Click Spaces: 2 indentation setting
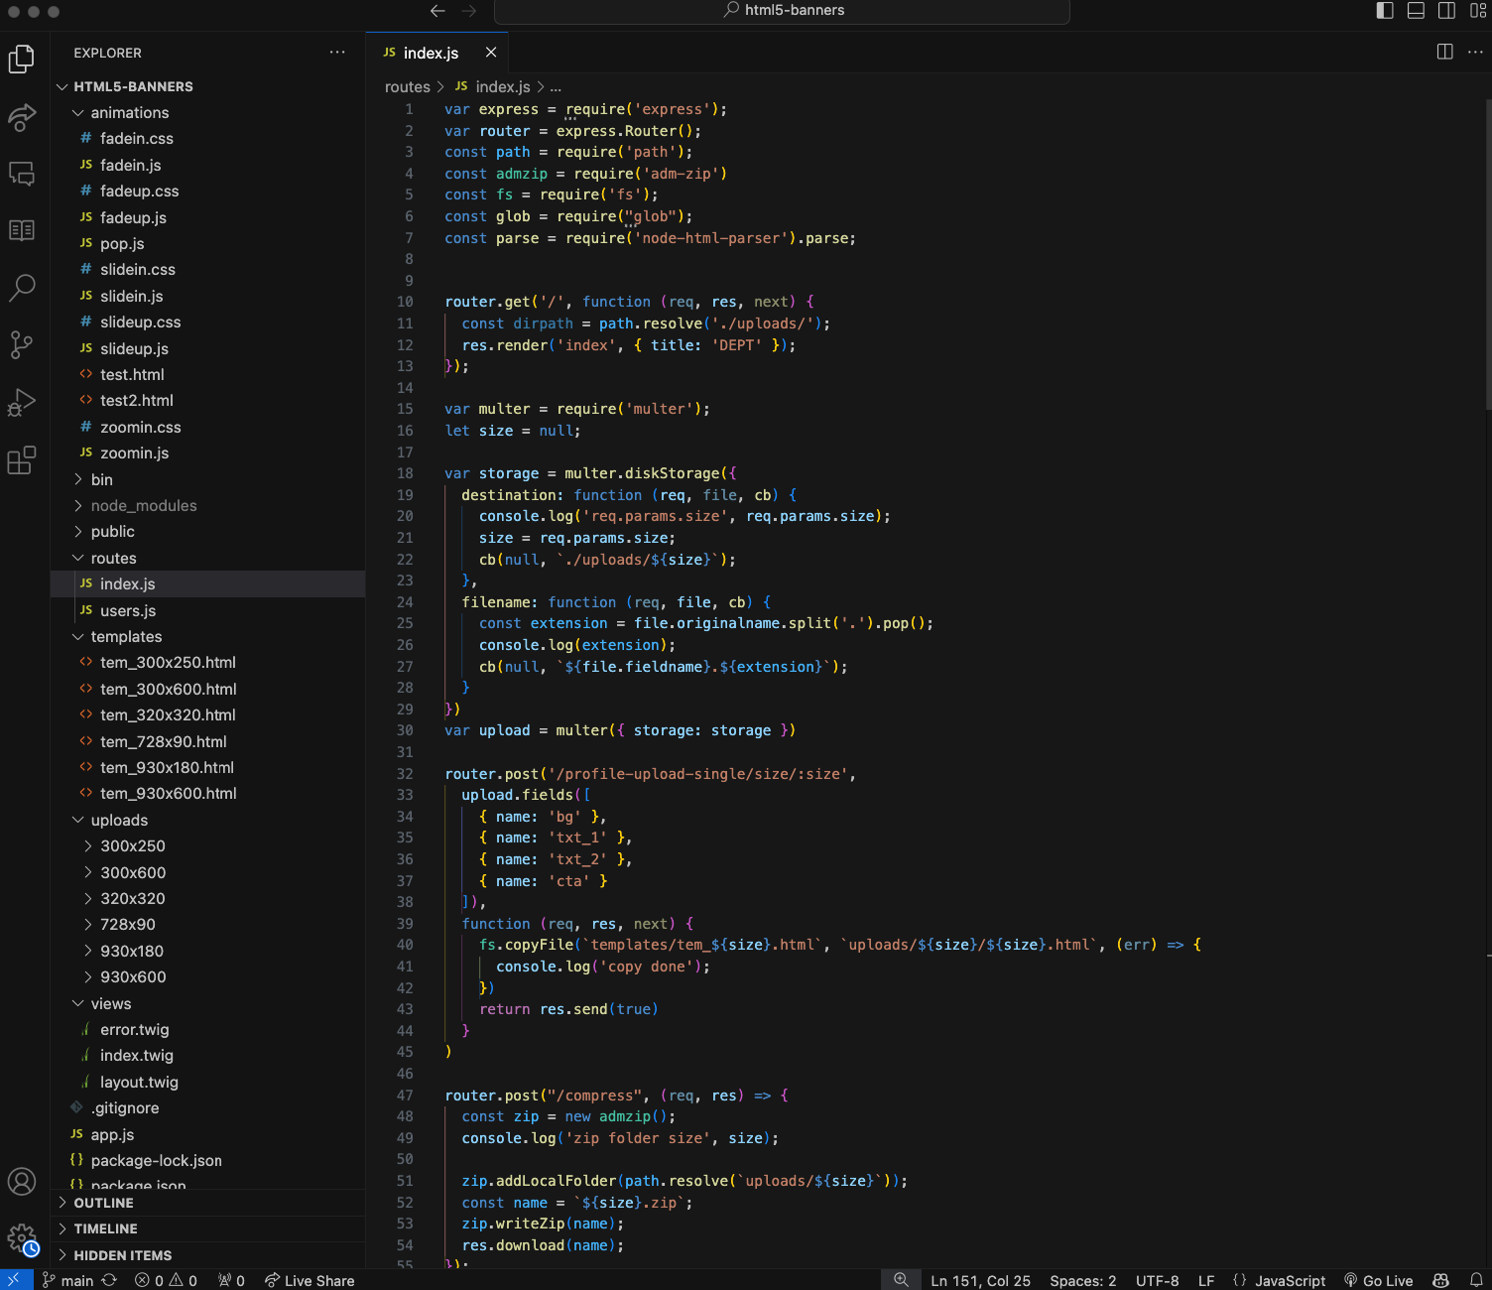 1082,1280
